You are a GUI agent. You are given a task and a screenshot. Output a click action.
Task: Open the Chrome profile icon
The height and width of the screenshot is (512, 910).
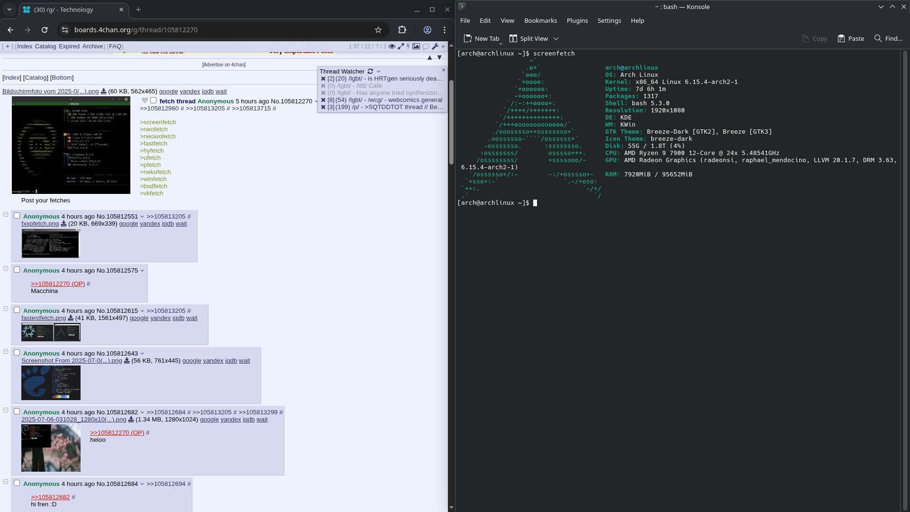428,30
